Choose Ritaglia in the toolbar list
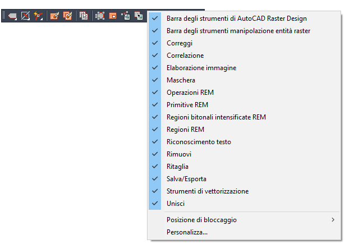This screenshot has height=244, width=345. 244,167
